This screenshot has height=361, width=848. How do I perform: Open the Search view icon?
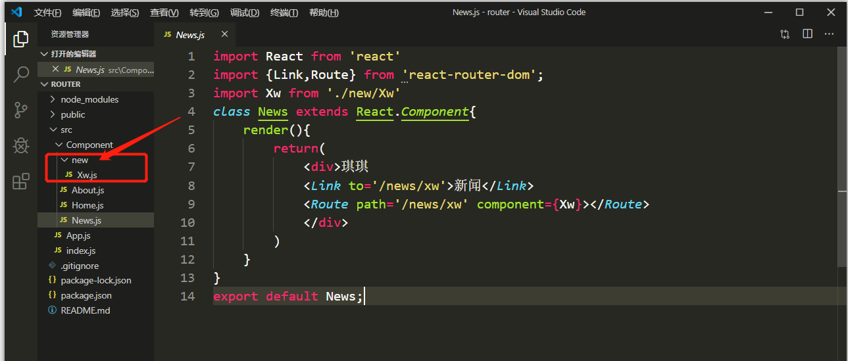(x=21, y=74)
